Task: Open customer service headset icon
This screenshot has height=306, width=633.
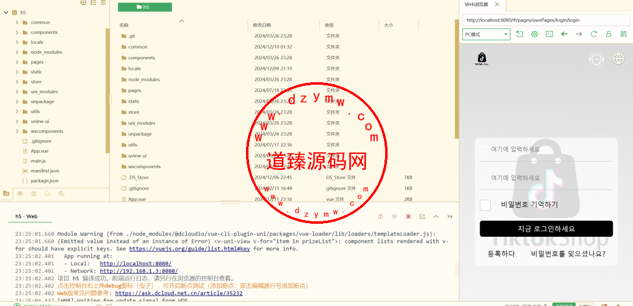Action: point(596,59)
